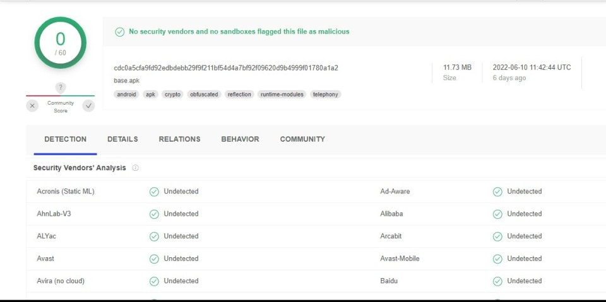Click the green checkmark in the no-detections banner
This screenshot has width=606, height=302.
pyautogui.click(x=120, y=32)
